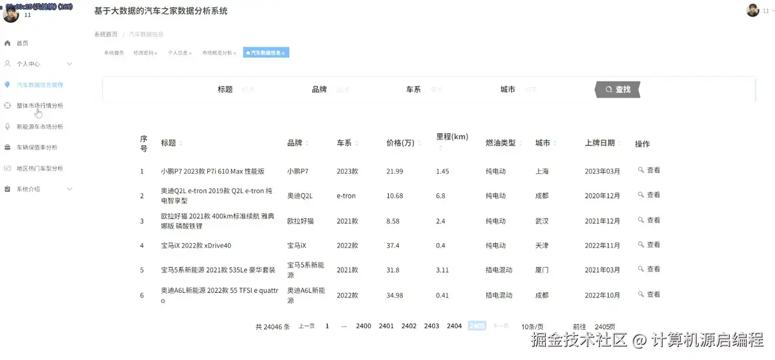Click the user avatar in the top-right corner
Screen dimensions: 775x360
(752, 10)
